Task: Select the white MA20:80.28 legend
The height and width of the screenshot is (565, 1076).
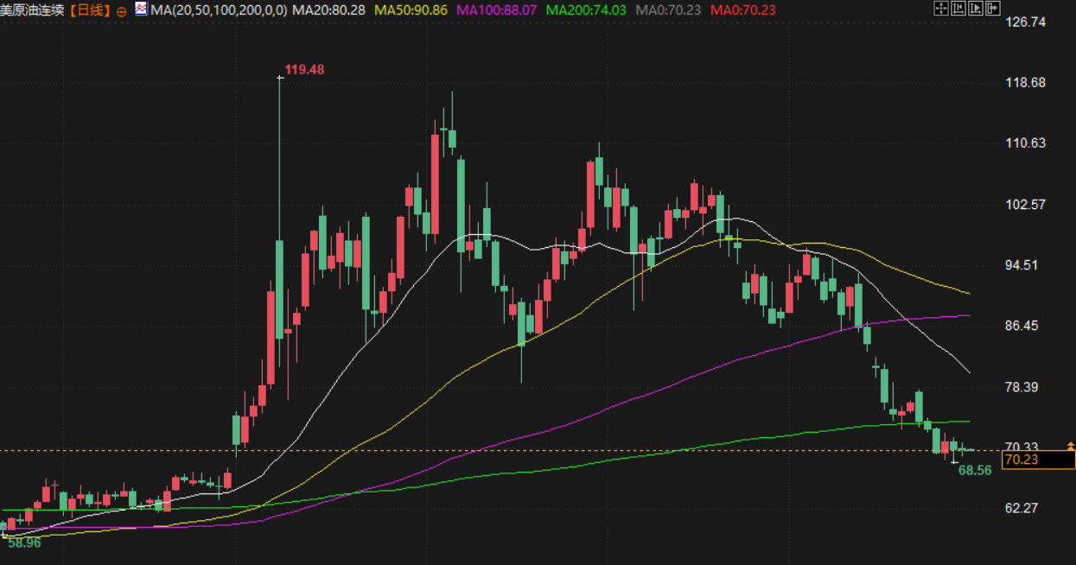Action: click(329, 10)
